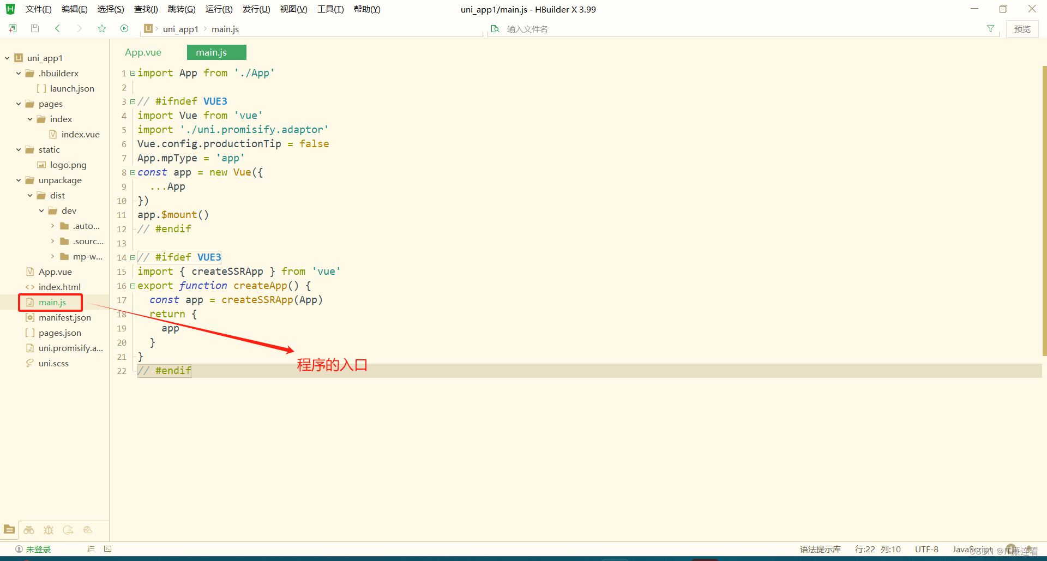This screenshot has height=561, width=1047.
Task: Open the 帮助(Y) menu
Action: click(x=367, y=9)
